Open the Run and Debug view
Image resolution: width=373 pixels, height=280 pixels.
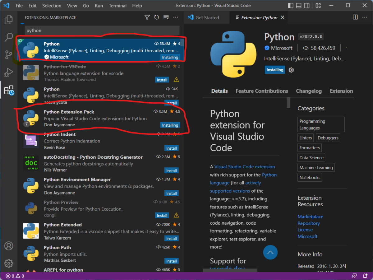coord(9,72)
